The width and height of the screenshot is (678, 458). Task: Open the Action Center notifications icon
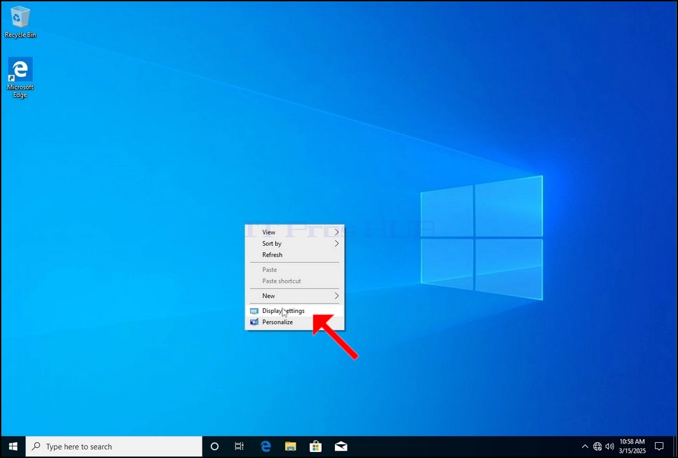click(x=659, y=446)
